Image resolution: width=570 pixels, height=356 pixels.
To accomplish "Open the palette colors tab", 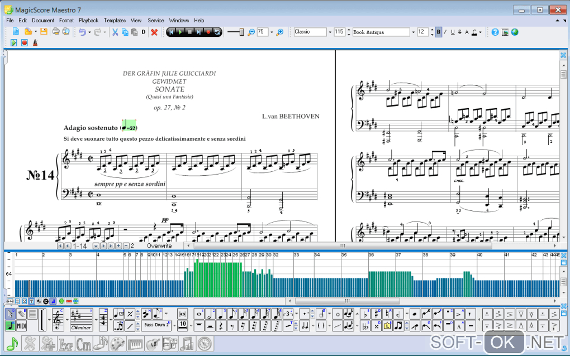I will coord(118,344).
